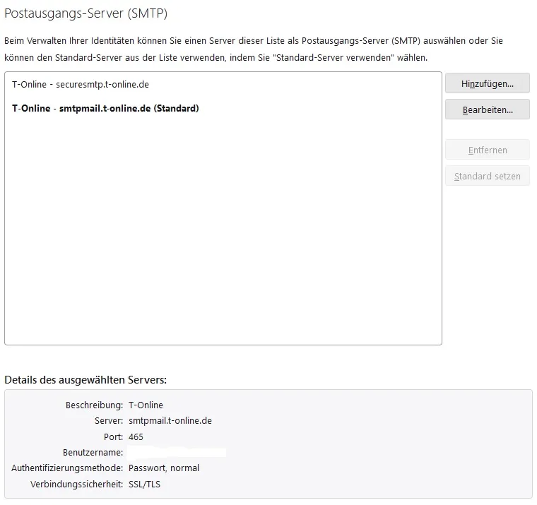The height and width of the screenshot is (505, 537).
Task: Click the Beschreibung value T-Online
Action: [146, 405]
